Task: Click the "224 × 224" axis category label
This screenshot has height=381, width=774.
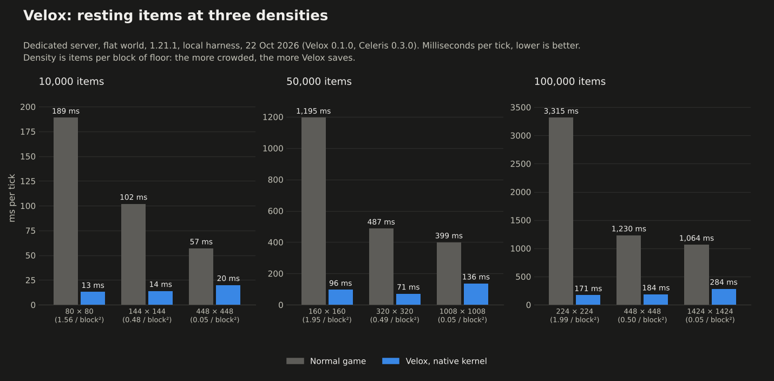Action: (x=574, y=312)
